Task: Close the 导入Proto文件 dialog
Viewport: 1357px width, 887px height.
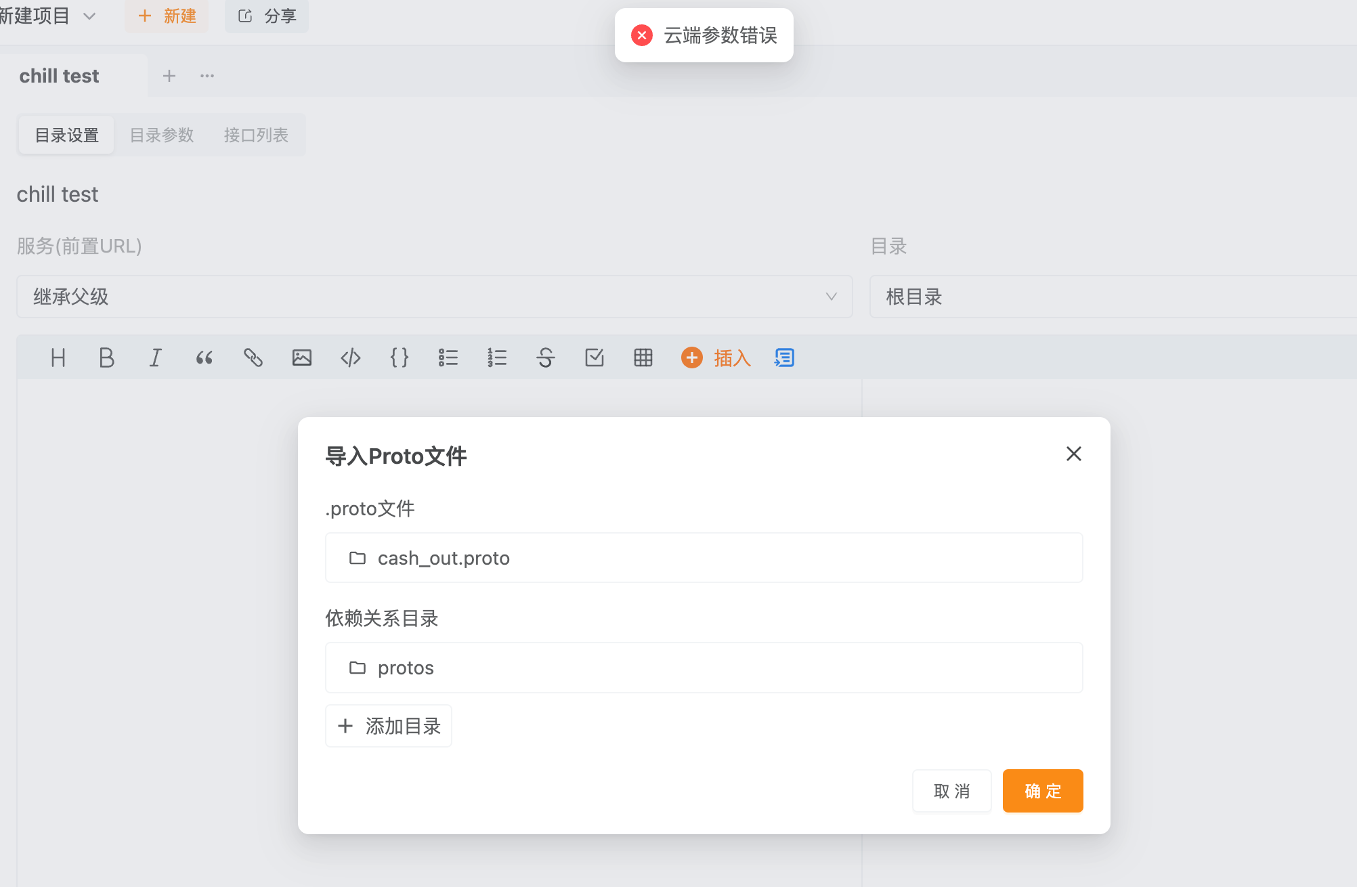Action: pos(1074,454)
